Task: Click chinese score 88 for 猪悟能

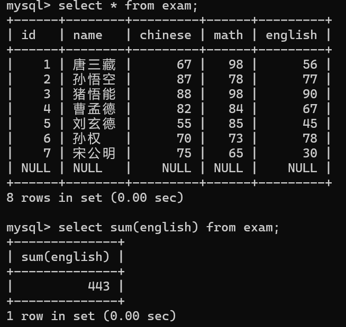Action: pyautogui.click(x=184, y=94)
